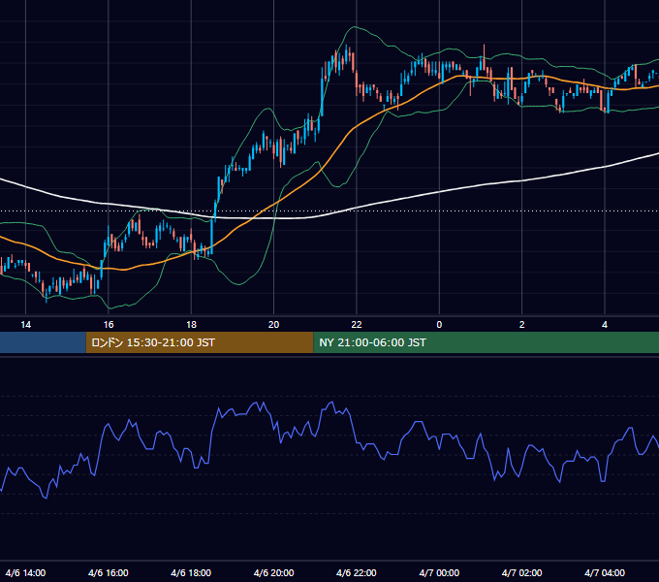Click the 4/6 20:00 label on lower axis

point(273,572)
